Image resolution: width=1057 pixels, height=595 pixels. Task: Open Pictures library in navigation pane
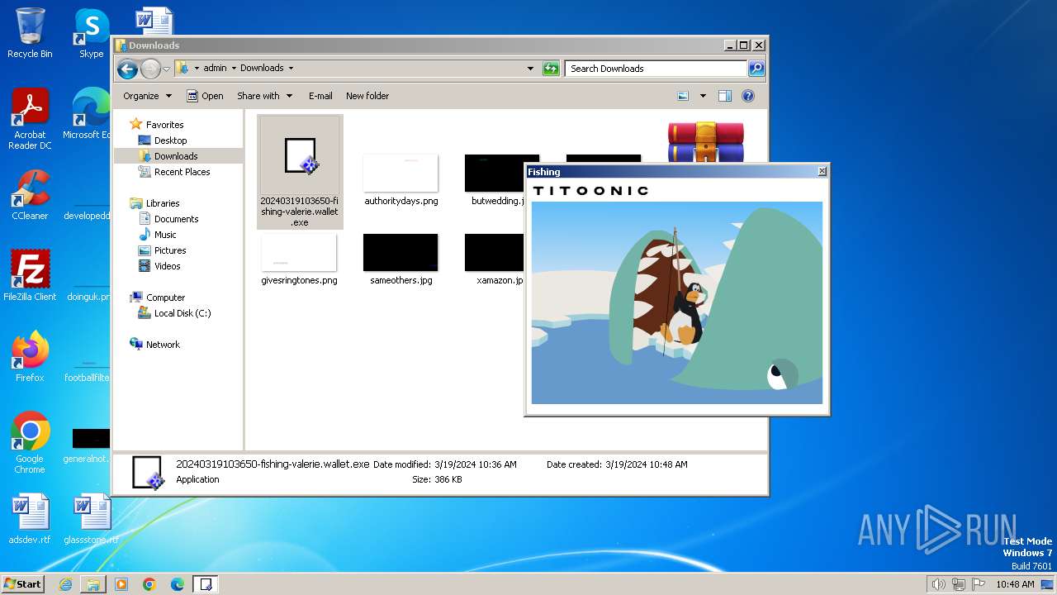coord(170,250)
